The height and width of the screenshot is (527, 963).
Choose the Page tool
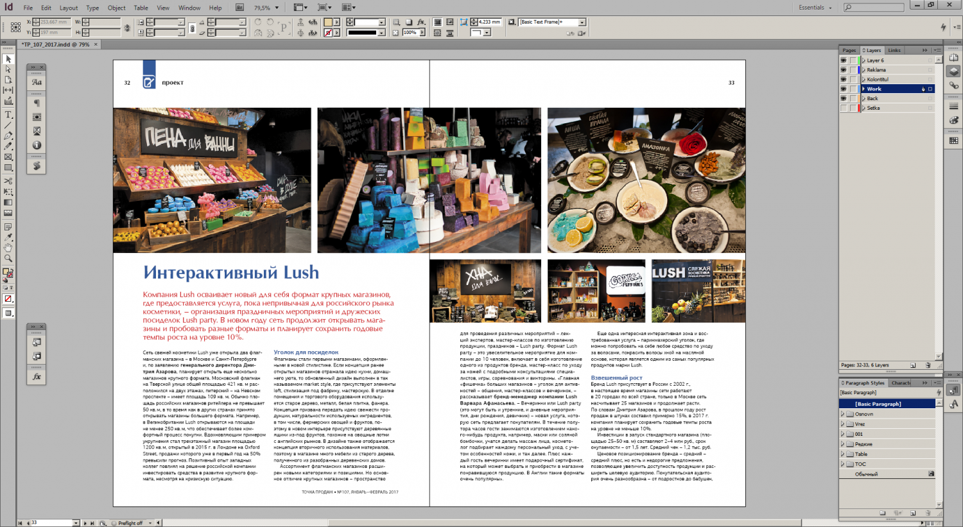pos(8,80)
